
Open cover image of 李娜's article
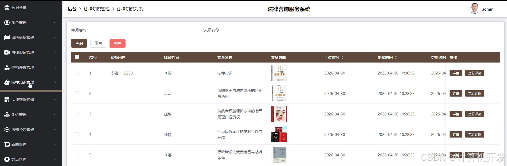pyautogui.click(x=279, y=155)
